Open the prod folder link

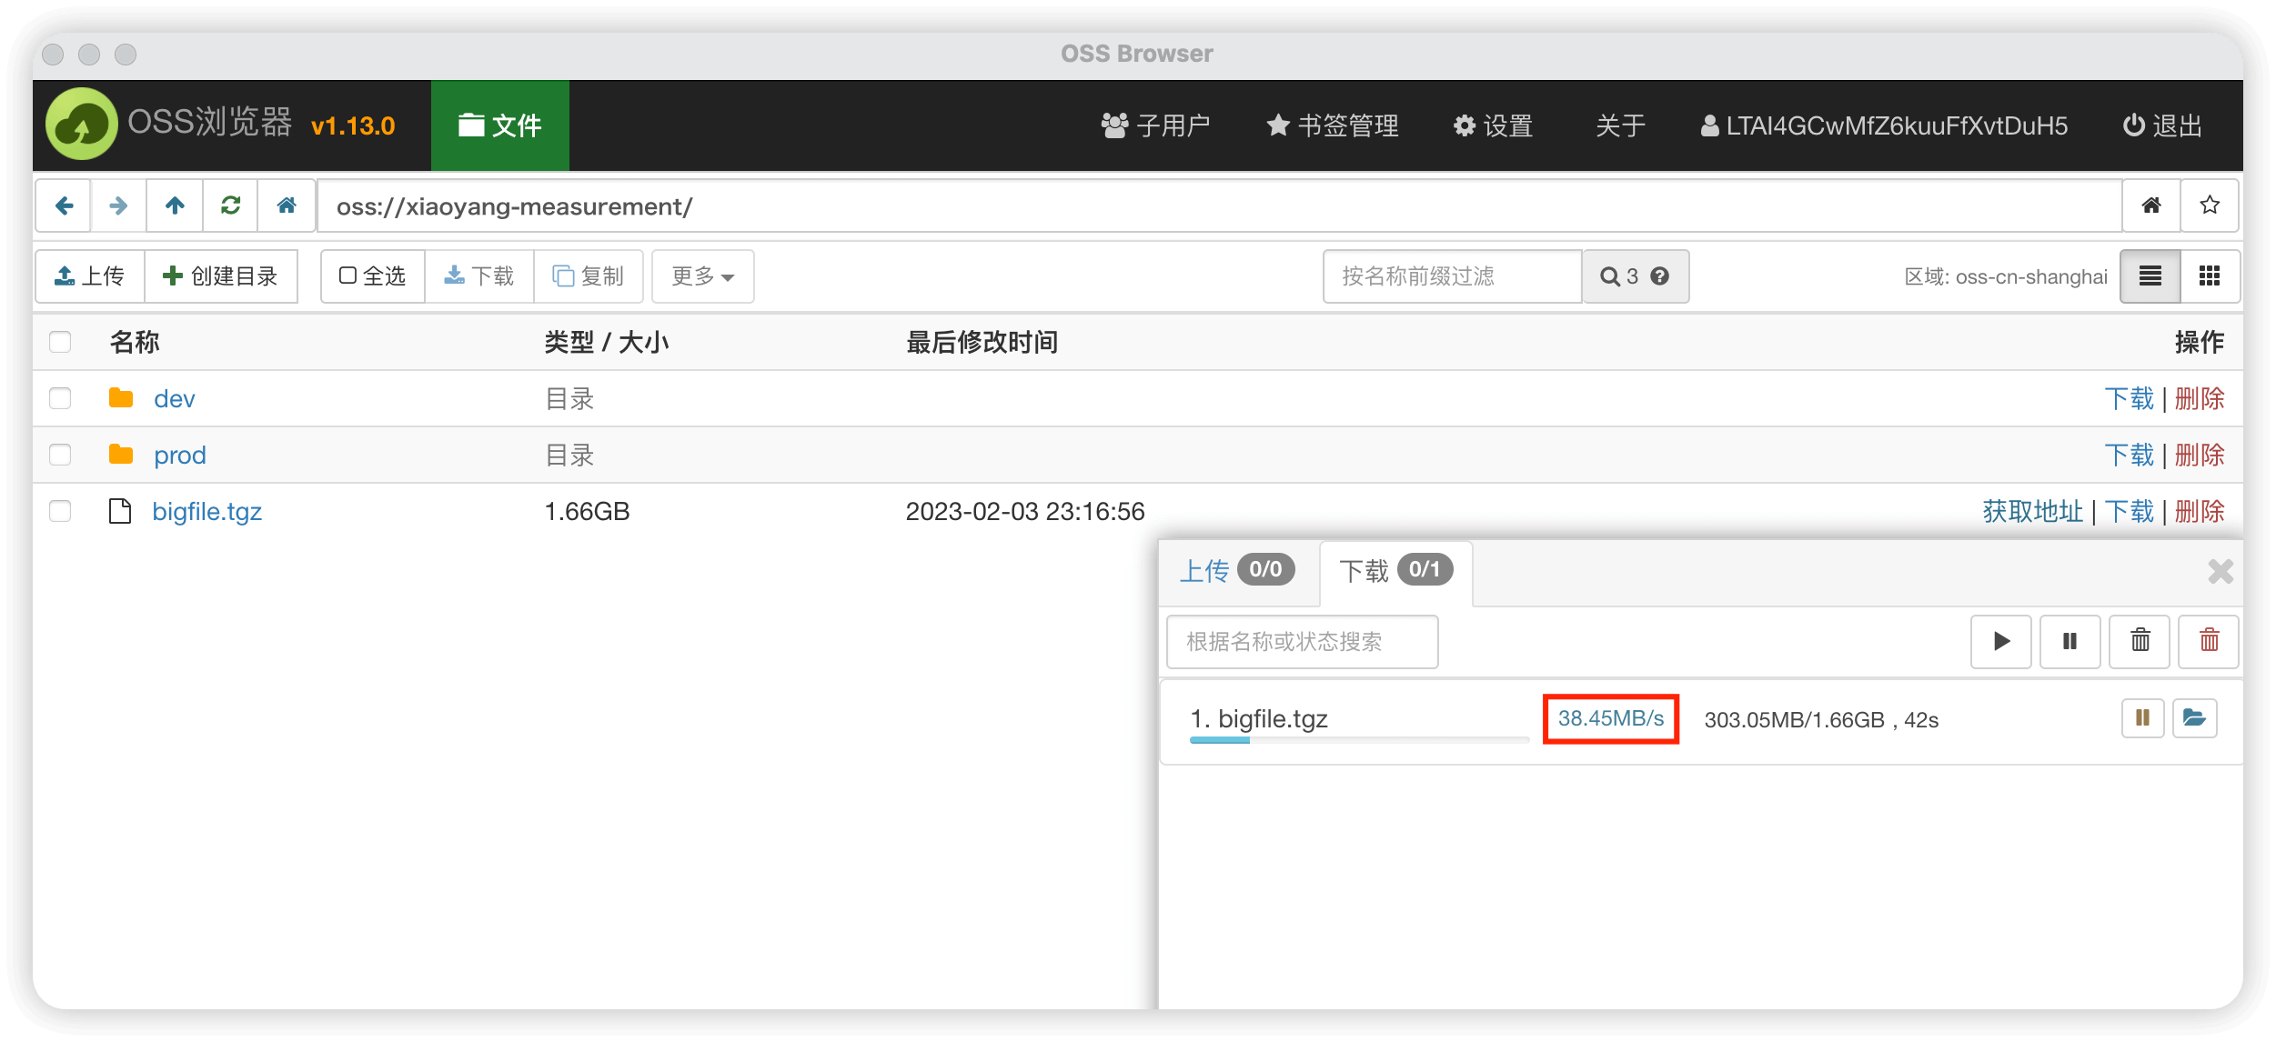tap(180, 456)
